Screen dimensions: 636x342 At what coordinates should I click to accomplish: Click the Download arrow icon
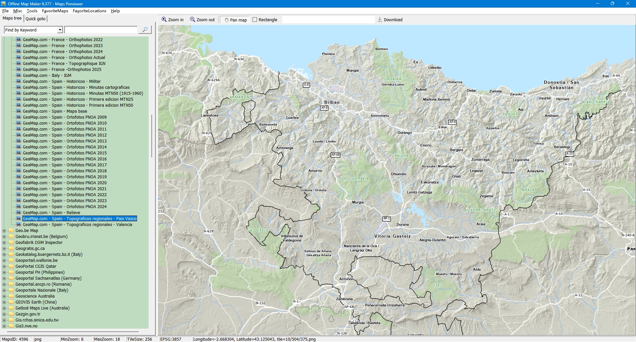380,20
